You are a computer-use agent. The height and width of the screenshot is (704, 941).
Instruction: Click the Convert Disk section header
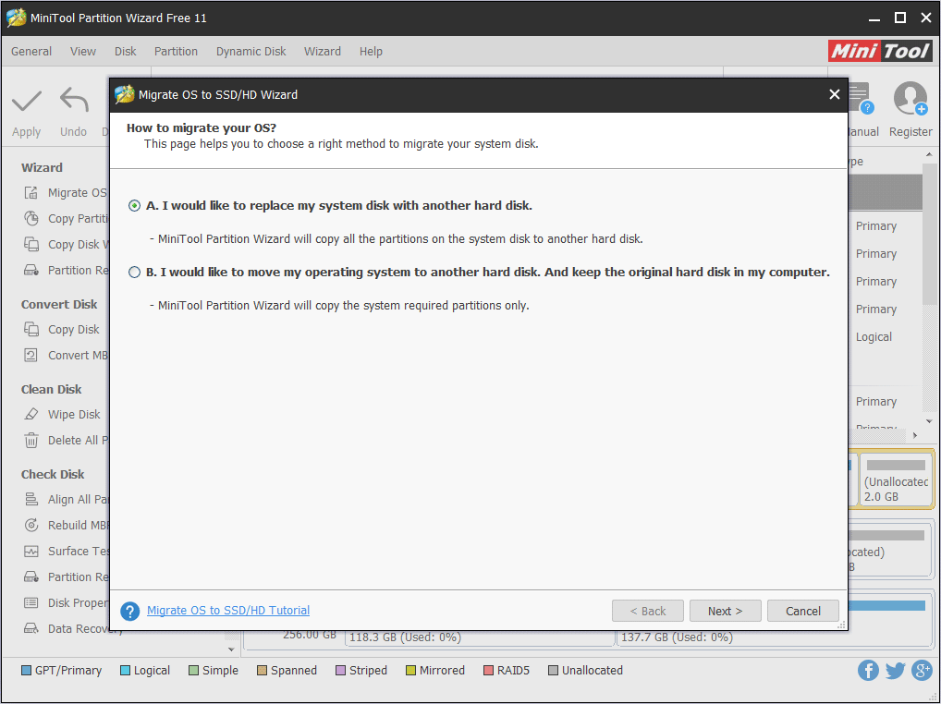pos(59,304)
